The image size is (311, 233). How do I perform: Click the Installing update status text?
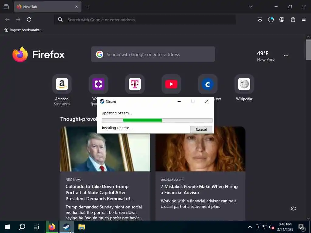(x=117, y=128)
